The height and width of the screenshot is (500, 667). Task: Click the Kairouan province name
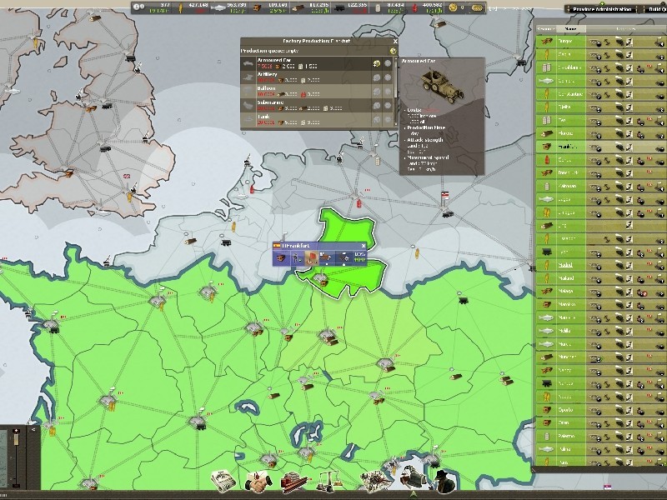point(567,186)
